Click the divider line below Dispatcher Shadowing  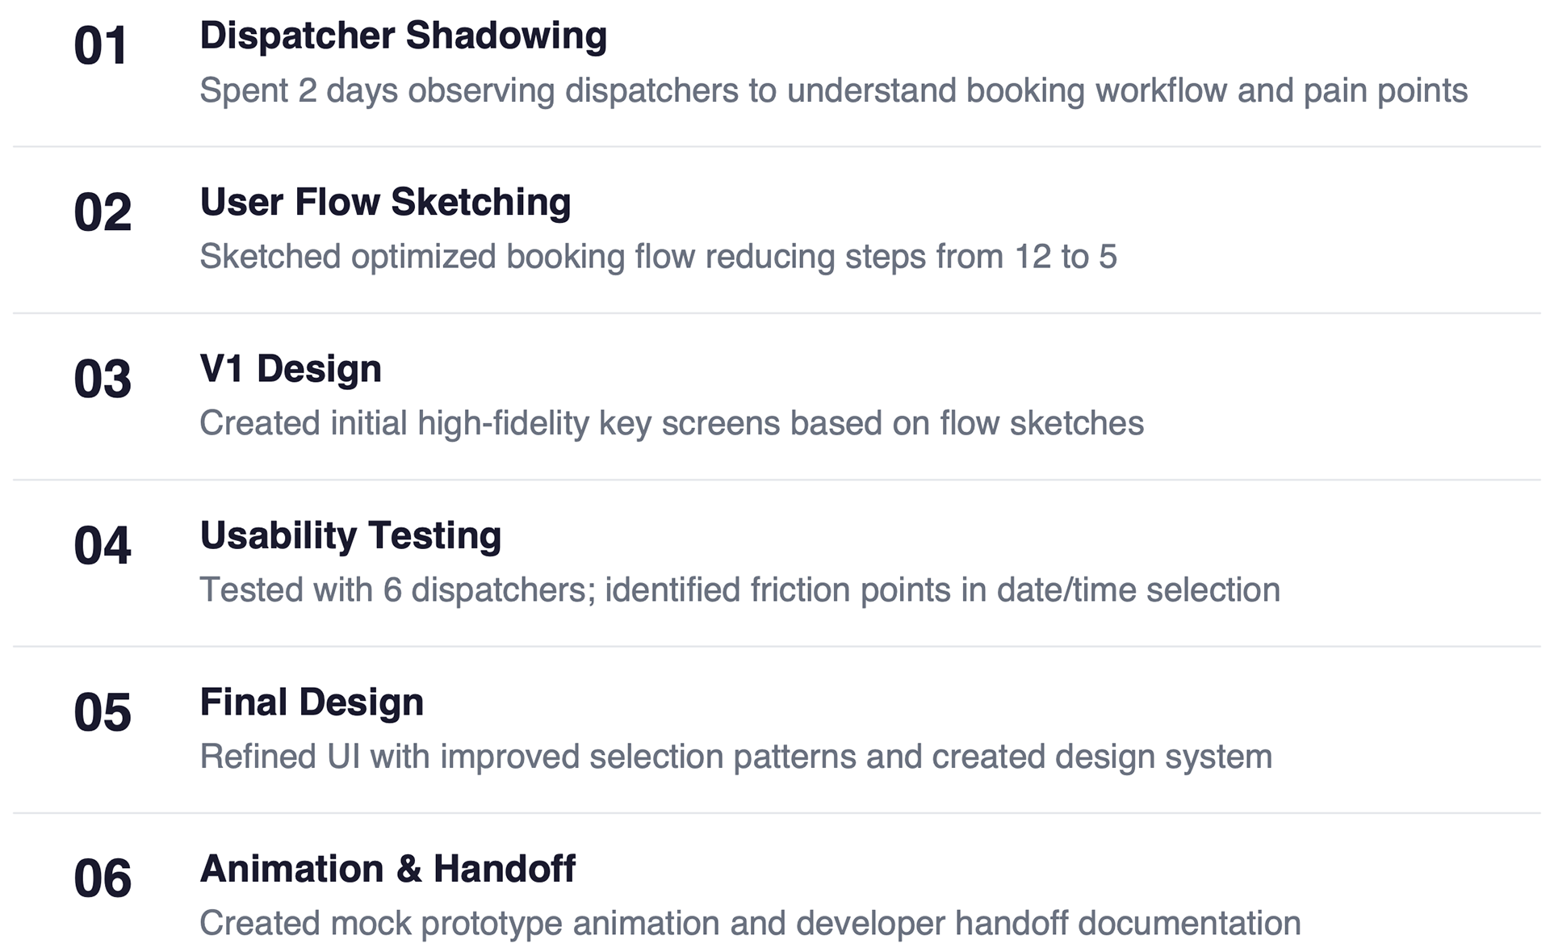(775, 146)
